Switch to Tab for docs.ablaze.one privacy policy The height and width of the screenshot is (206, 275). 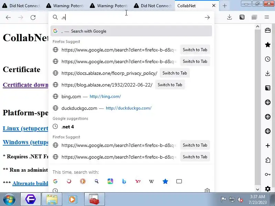point(175,73)
